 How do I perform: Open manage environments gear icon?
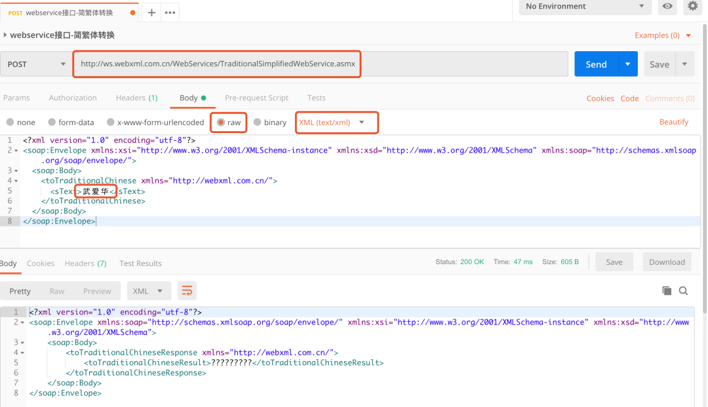coord(693,7)
